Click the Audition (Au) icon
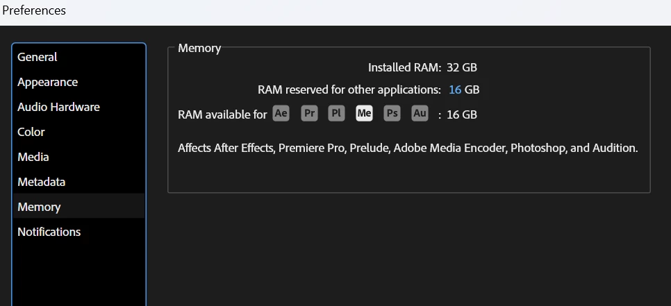Image resolution: width=671 pixels, height=306 pixels. 420,114
